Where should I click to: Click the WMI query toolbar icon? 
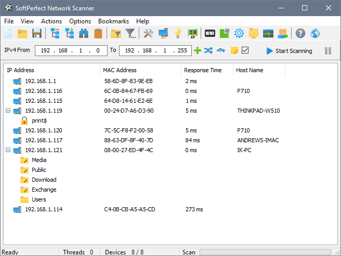coord(210,34)
